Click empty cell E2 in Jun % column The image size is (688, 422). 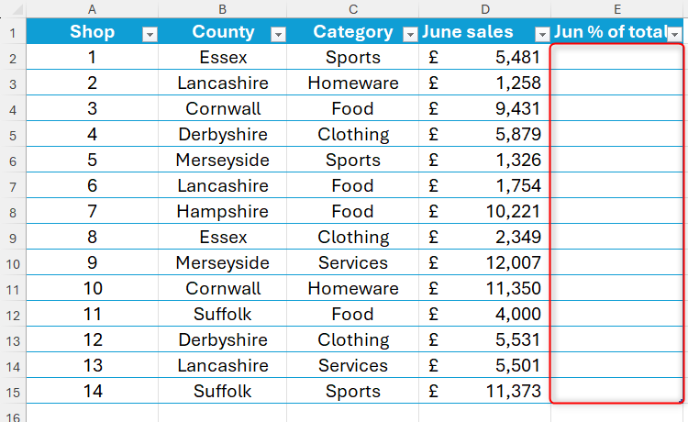pos(617,57)
